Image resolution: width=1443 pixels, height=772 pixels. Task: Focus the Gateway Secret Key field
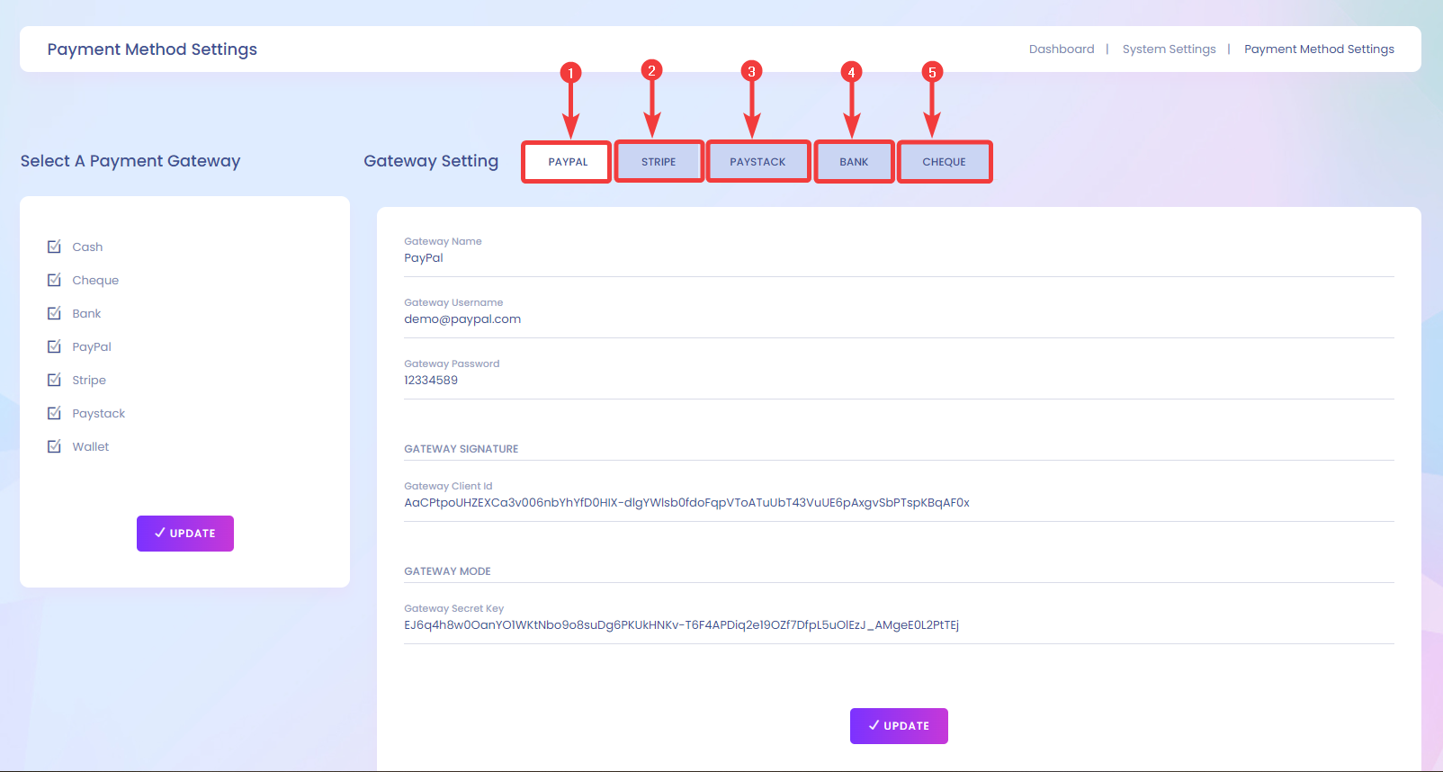[899, 625]
